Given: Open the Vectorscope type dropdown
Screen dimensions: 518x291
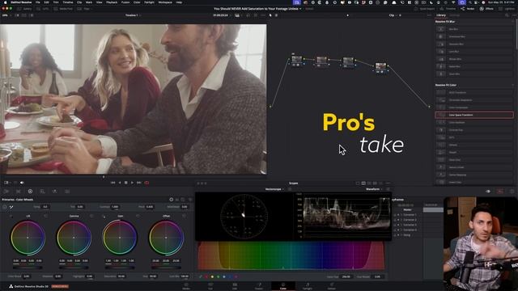Looking at the screenshot, I should pyautogui.click(x=274, y=189).
